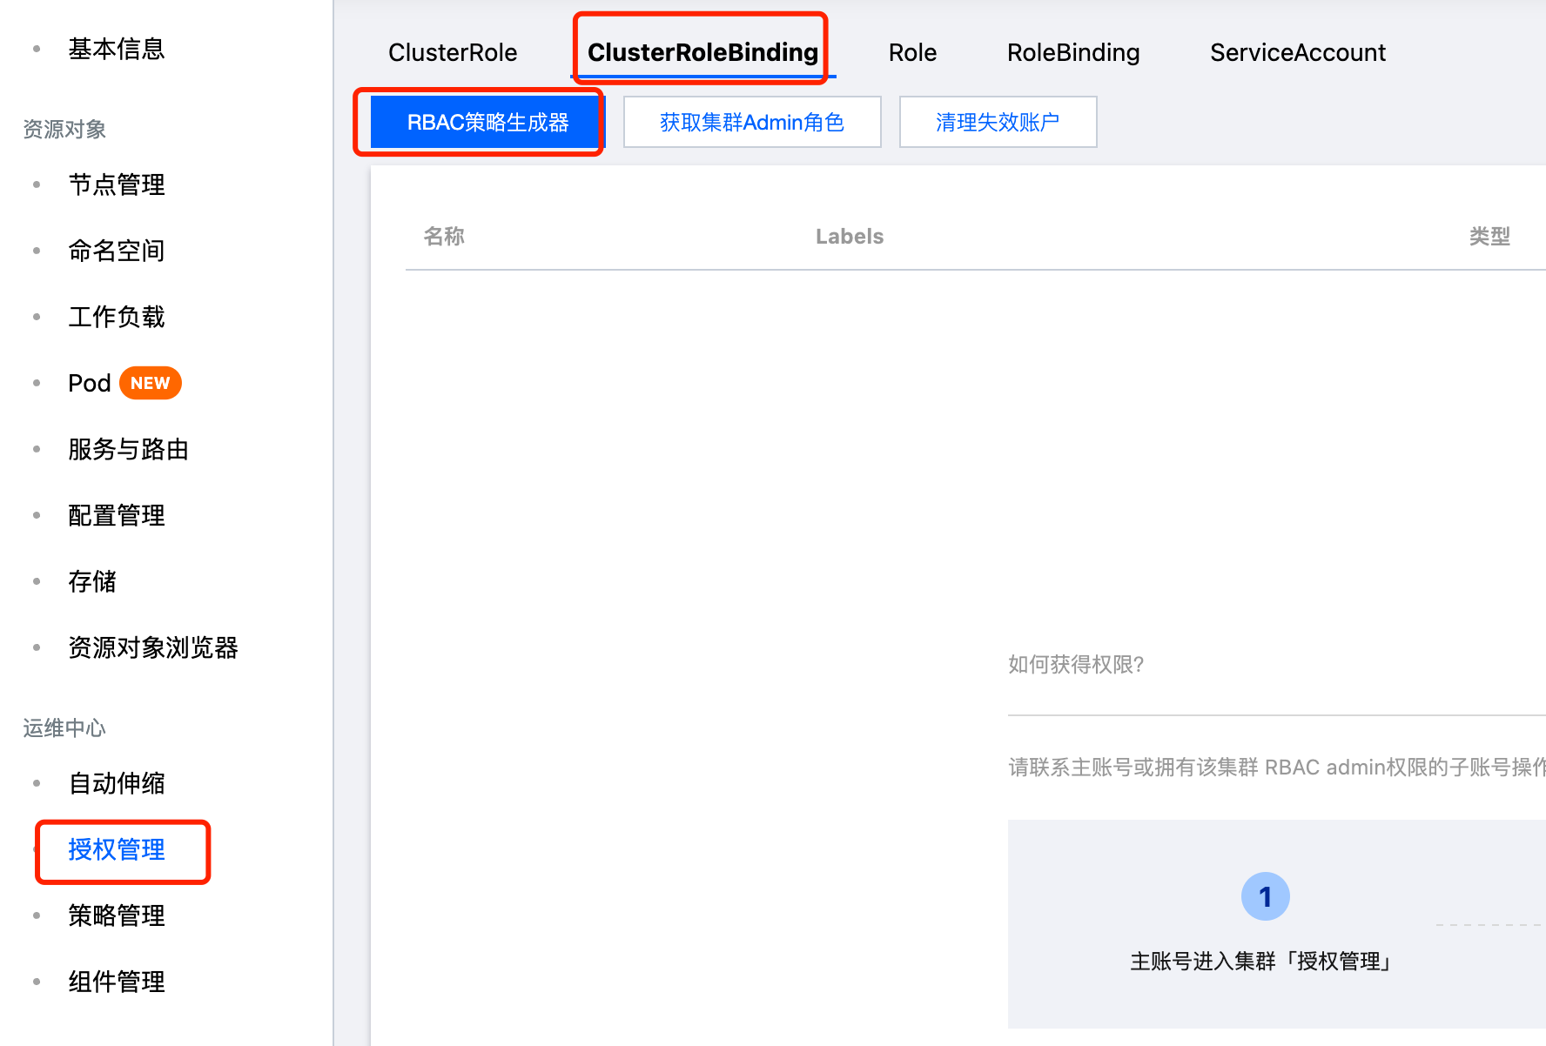Go to 服务与路由 in sidebar
This screenshot has height=1046, width=1546.
(x=128, y=450)
